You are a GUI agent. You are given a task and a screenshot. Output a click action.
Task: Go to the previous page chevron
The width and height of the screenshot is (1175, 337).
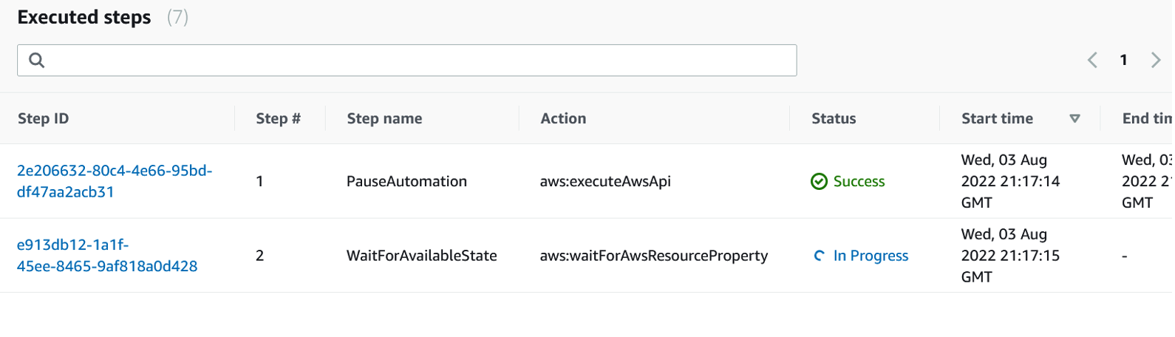tap(1092, 60)
